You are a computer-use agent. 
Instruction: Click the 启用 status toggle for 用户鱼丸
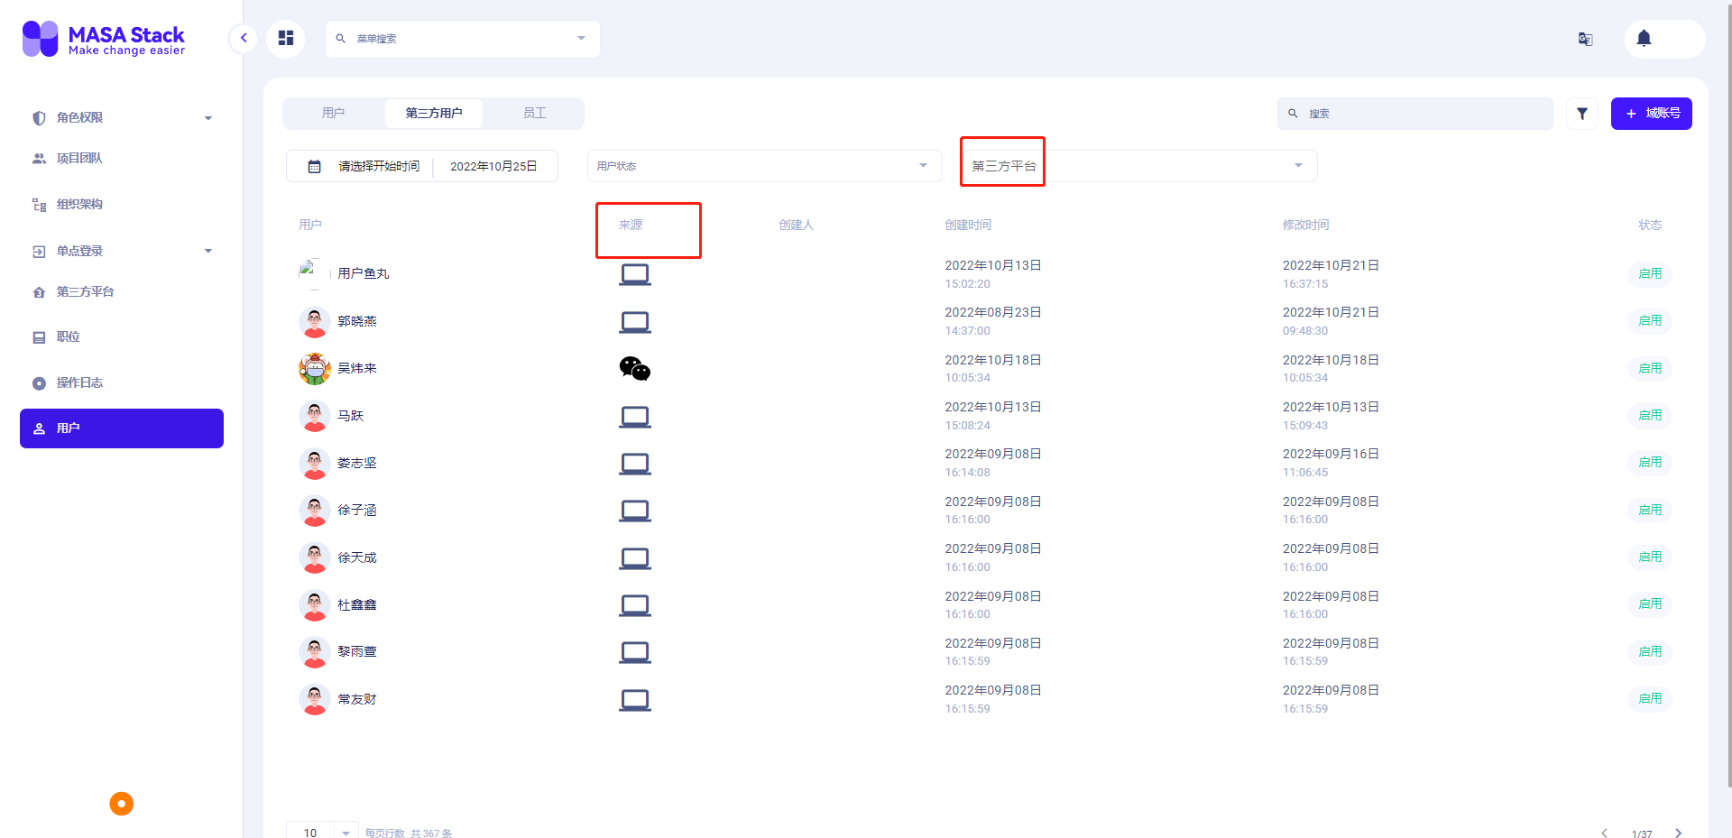(x=1650, y=273)
